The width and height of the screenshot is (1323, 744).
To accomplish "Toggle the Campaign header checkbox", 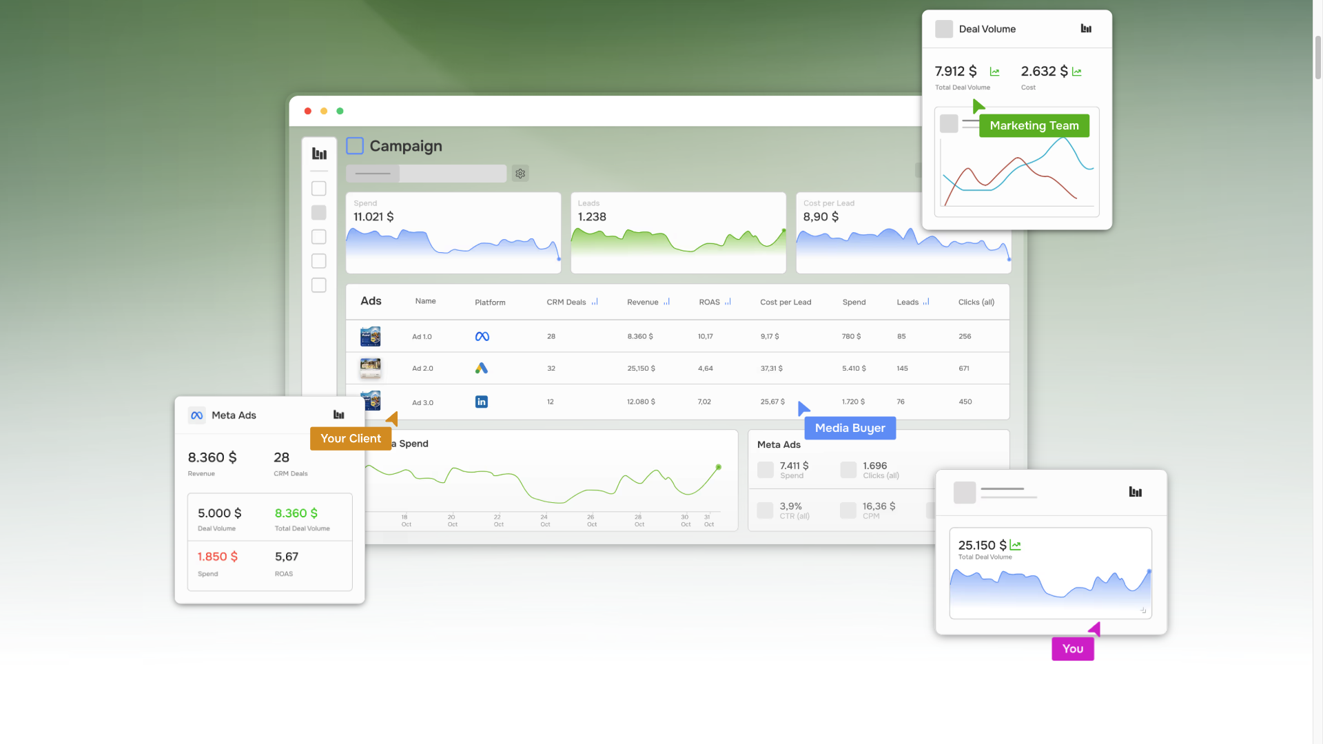I will point(354,145).
